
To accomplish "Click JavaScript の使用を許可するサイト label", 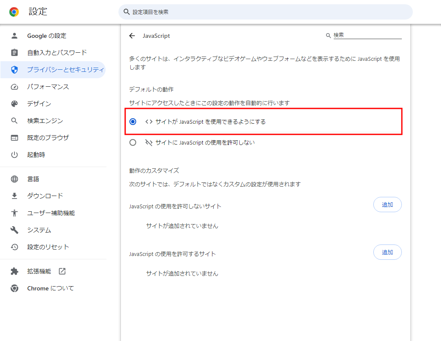I will click(172, 254).
